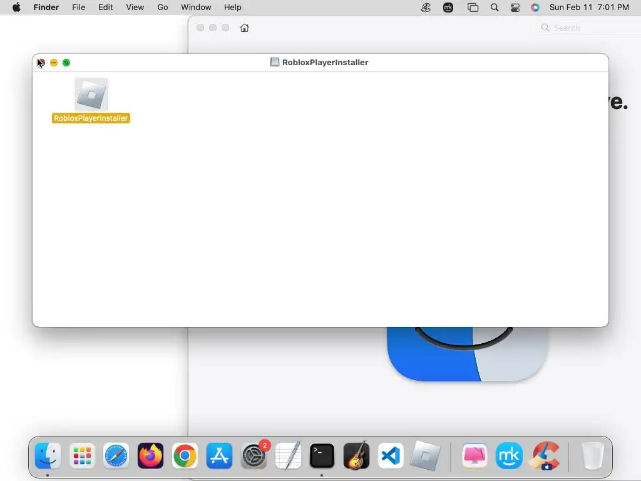Click the Roblox icon in the Dock

click(425, 456)
